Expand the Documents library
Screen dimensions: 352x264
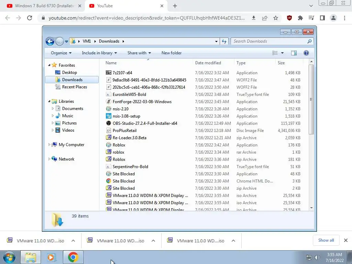(x=53, y=109)
